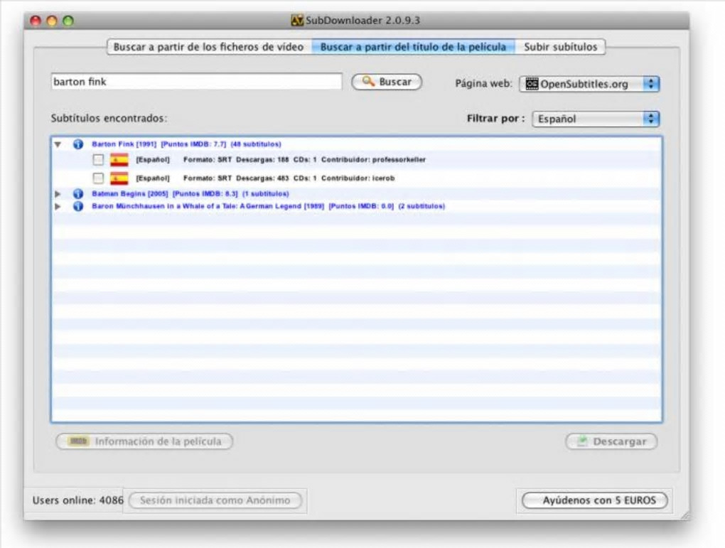This screenshot has width=725, height=548.
Task: Click the search field containing barton fink
Action: pyautogui.click(x=196, y=82)
